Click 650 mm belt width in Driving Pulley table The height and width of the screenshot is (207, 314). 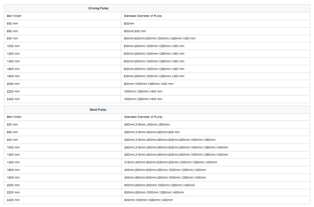tap(13, 31)
